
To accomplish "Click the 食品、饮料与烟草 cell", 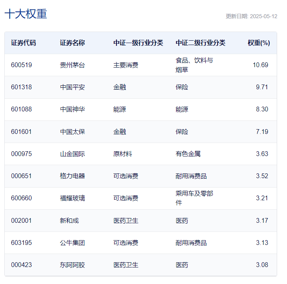I will click(194, 65).
